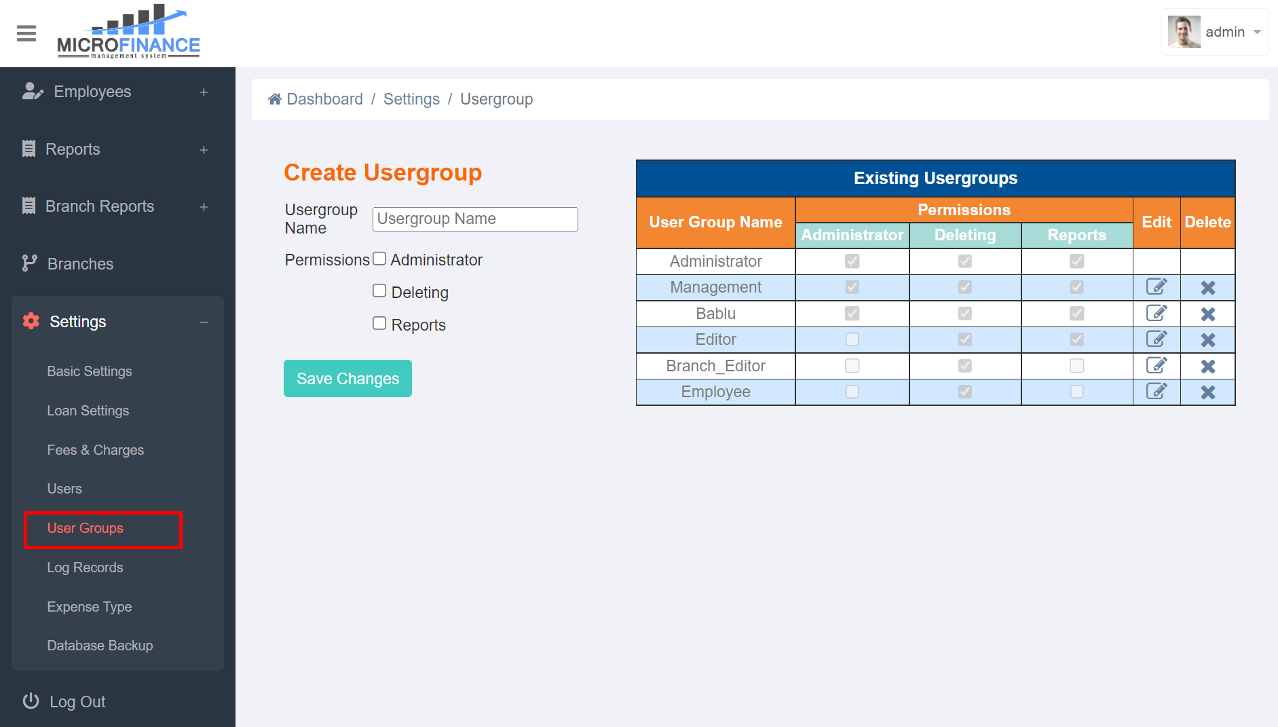The height and width of the screenshot is (727, 1278).
Task: Expand the Employees menu plus sign
Action: pos(204,92)
